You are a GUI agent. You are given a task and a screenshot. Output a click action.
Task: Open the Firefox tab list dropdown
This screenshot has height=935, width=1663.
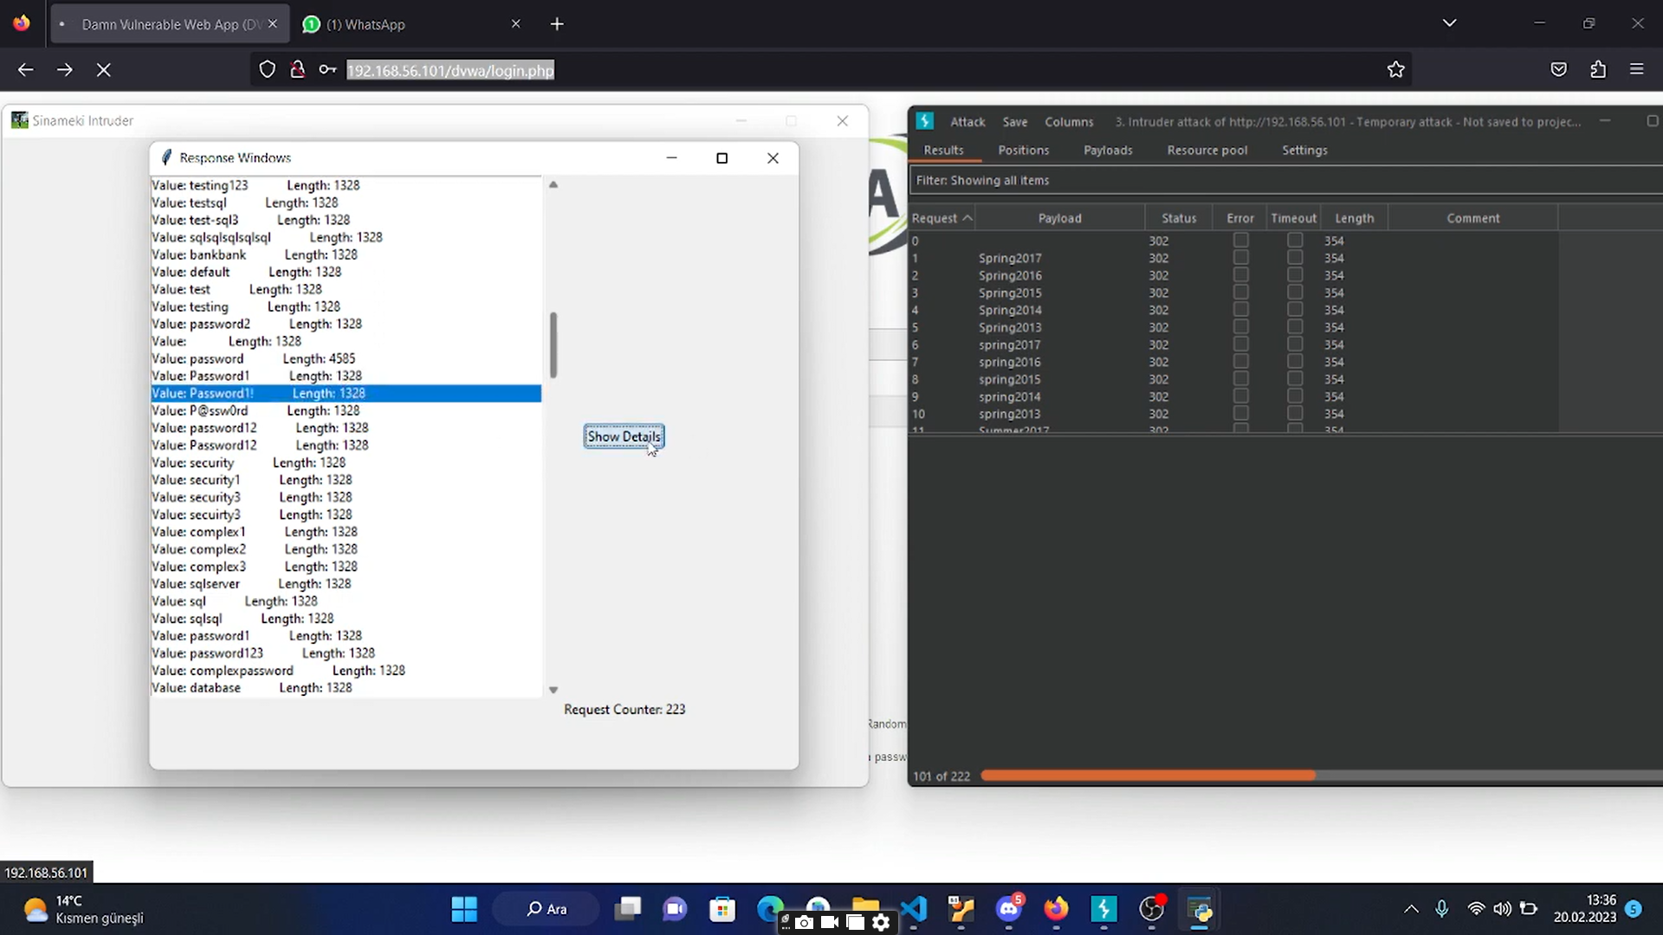[1450, 23]
